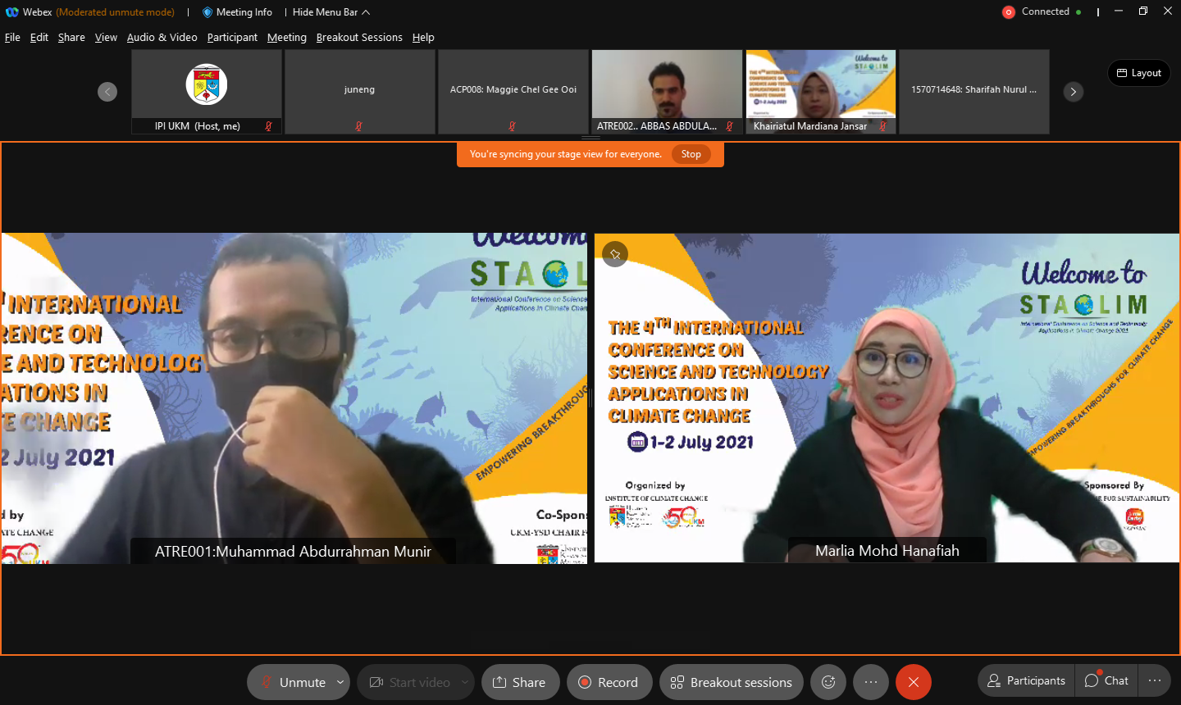Viewport: 1181px width, 705px height.
Task: Open Meeting Info shield icon
Action: tap(207, 12)
